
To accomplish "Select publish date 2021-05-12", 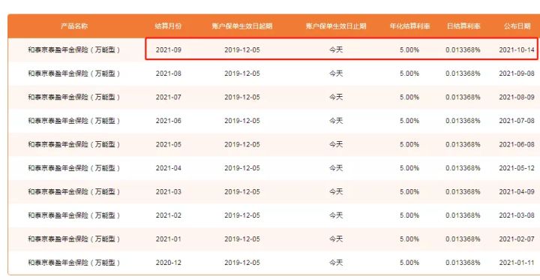I will tap(517, 168).
